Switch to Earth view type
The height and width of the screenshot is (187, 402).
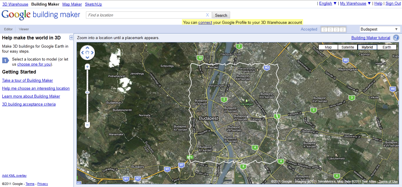click(x=387, y=47)
